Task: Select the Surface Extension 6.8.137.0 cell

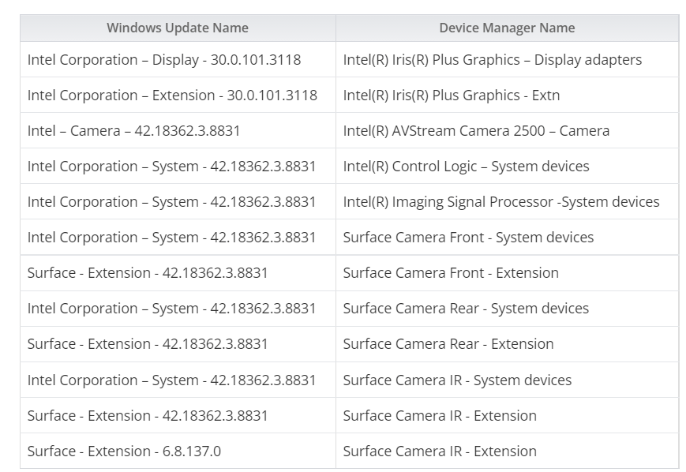Action: 124,451
